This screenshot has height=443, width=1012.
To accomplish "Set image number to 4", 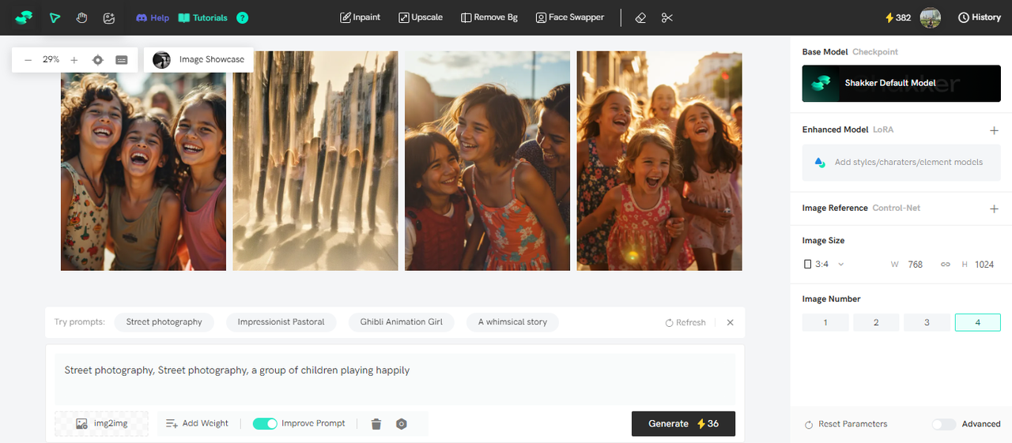I will (978, 322).
